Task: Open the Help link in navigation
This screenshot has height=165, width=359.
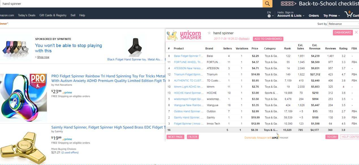Action: 82,15
